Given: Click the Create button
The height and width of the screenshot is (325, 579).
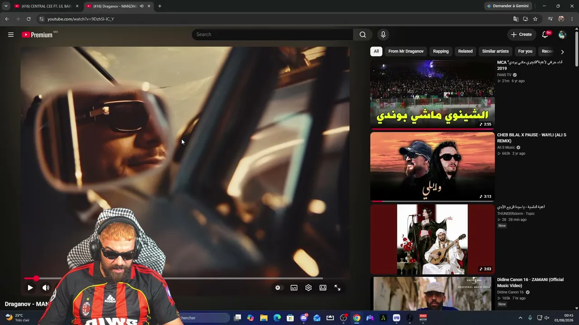Looking at the screenshot, I should click(522, 35).
